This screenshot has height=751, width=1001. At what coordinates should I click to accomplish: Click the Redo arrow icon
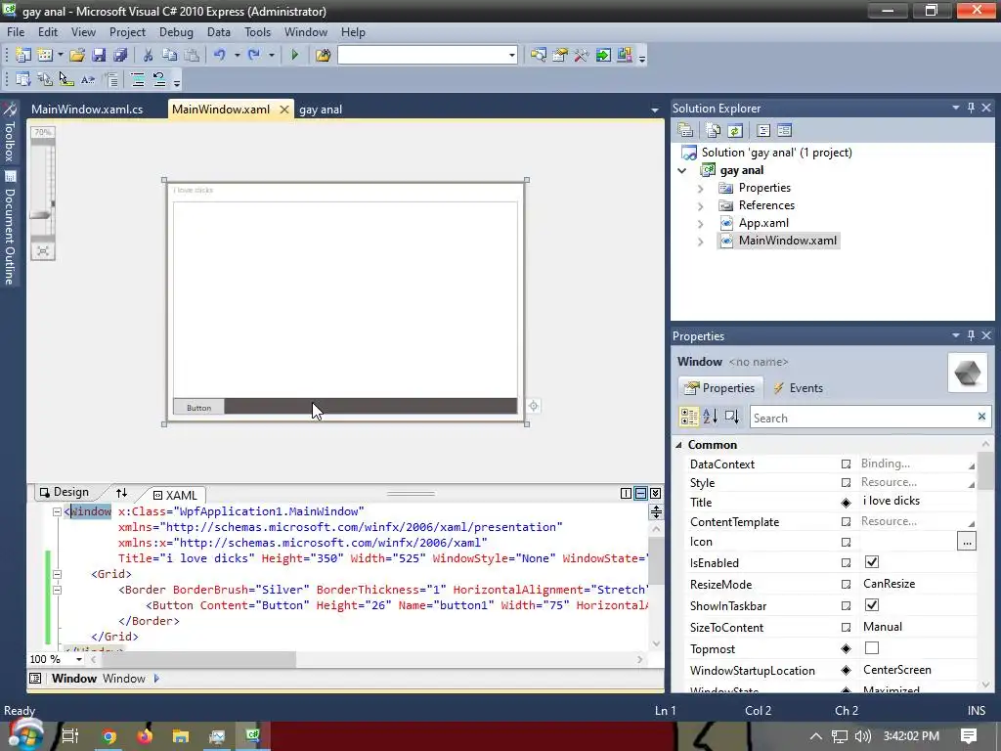pos(254,56)
